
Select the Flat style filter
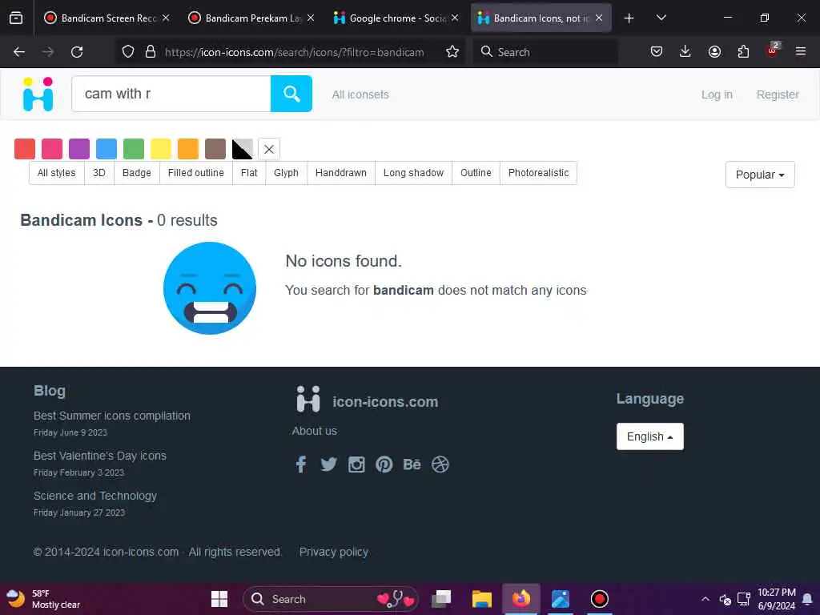249,173
